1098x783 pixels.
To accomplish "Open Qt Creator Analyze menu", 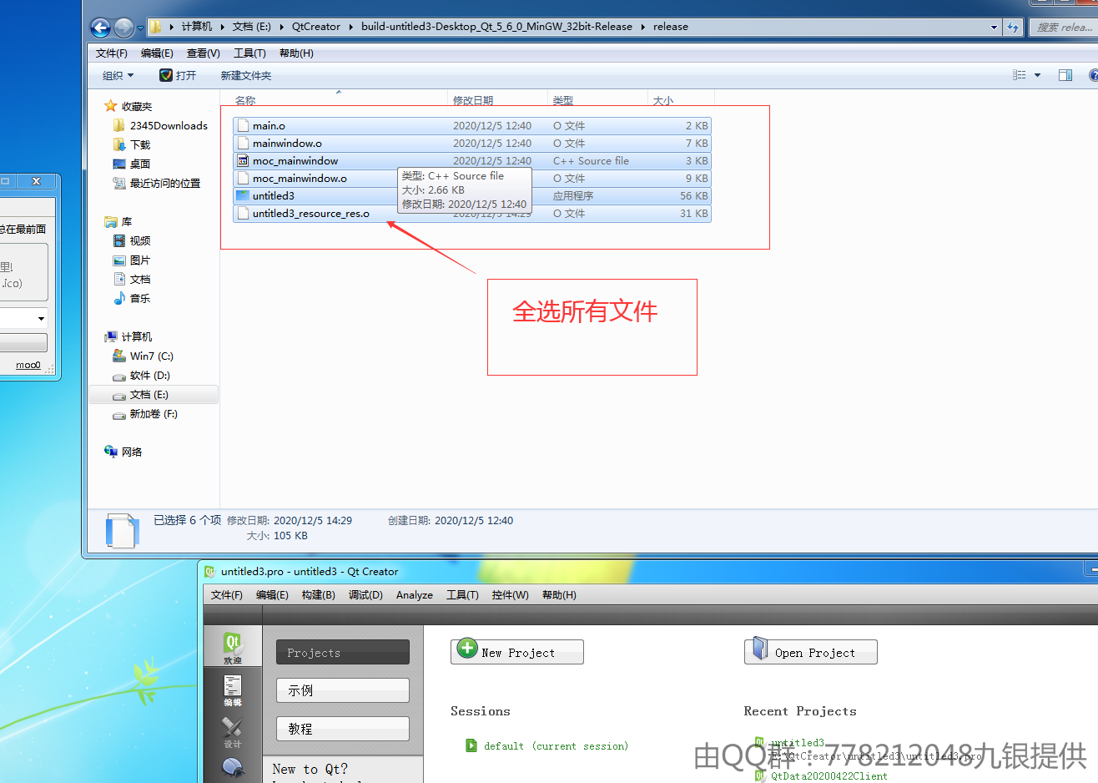I will [415, 595].
